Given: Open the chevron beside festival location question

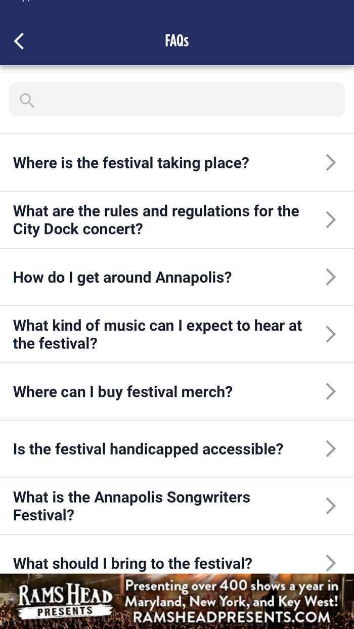Looking at the screenshot, I should tap(331, 162).
